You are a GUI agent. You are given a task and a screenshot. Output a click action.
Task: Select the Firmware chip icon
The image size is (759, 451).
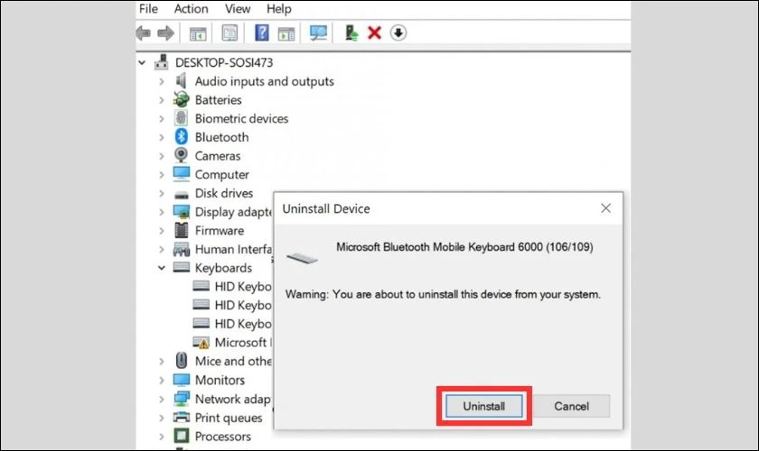point(182,230)
